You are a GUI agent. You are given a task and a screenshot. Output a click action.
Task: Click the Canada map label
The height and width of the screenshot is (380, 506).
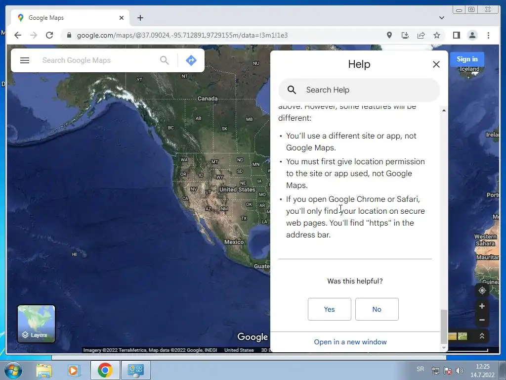208,98
